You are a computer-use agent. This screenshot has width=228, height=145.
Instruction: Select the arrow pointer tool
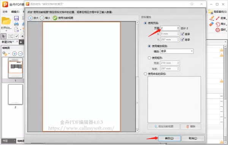[4, 36]
